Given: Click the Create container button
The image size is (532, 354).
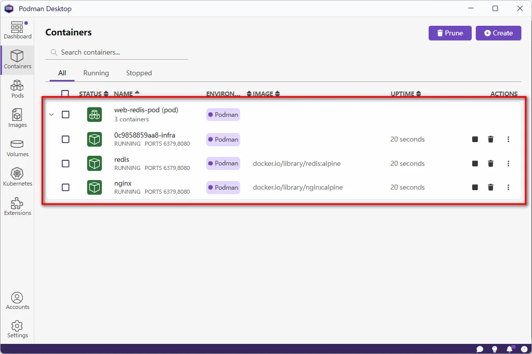Looking at the screenshot, I should [x=498, y=33].
